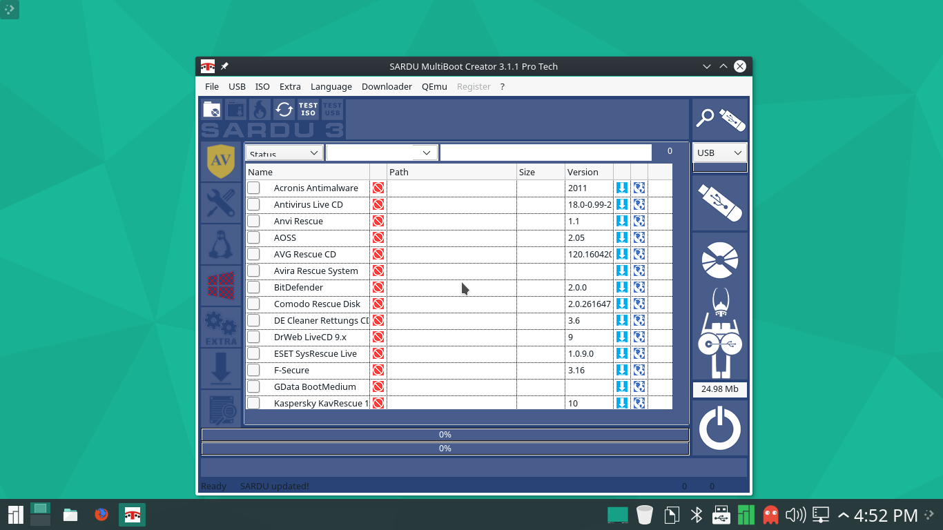Click the 4:52 PM clock
Screen dimensions: 943x530
coord(886,515)
